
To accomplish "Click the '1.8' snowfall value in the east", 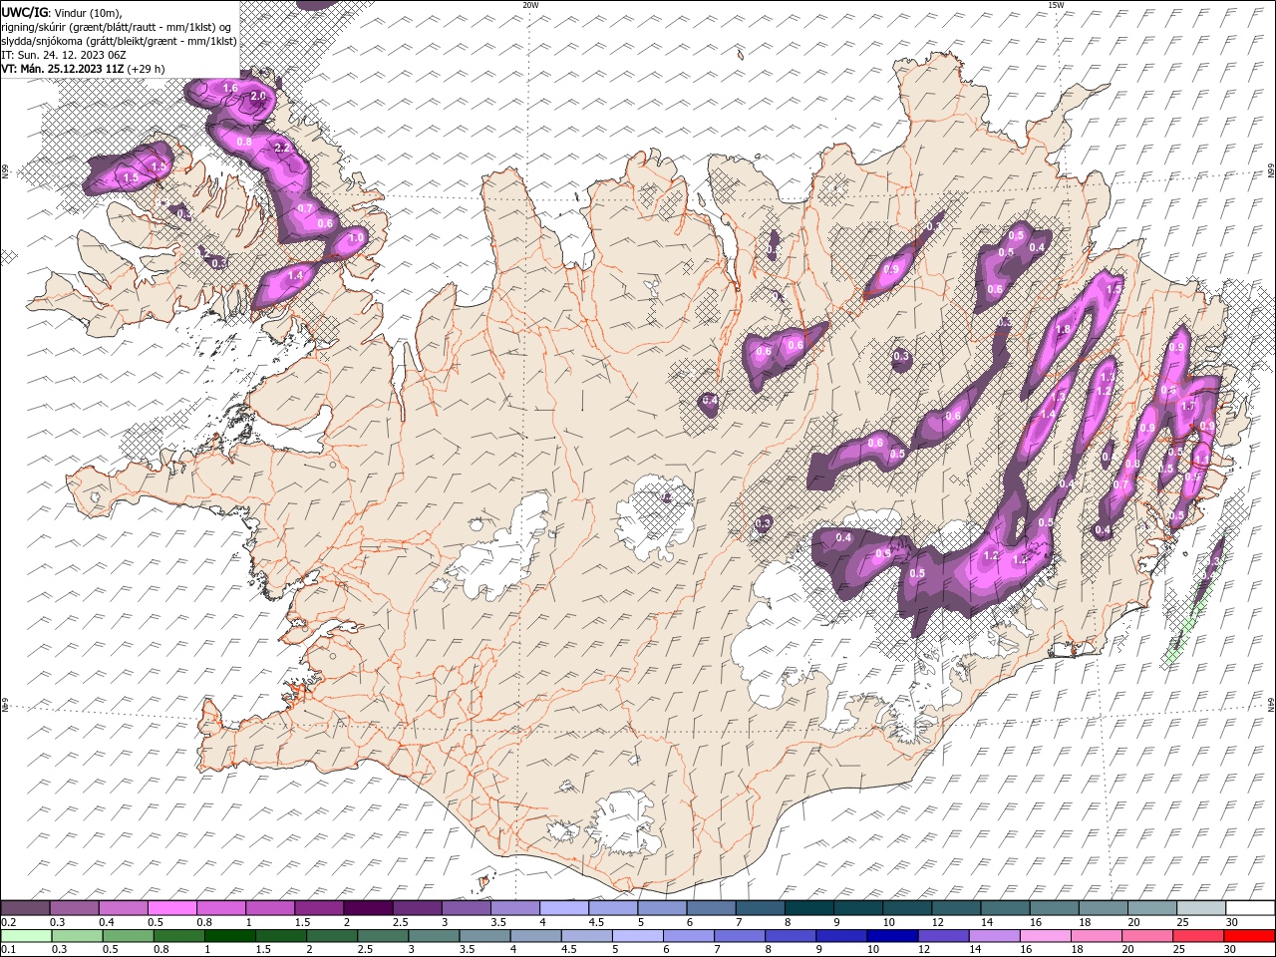I will [1063, 330].
